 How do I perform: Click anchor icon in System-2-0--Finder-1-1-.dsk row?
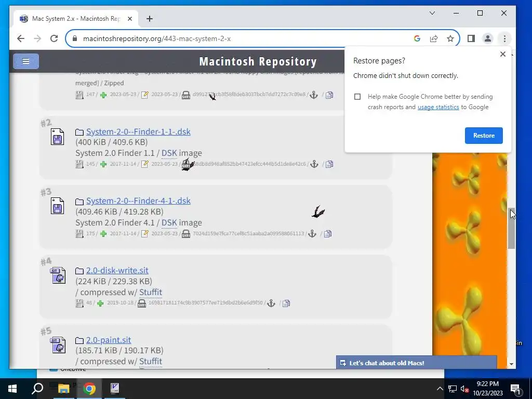pyautogui.click(x=314, y=164)
